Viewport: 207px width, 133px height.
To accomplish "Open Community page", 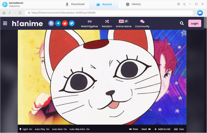I will coord(142,24).
